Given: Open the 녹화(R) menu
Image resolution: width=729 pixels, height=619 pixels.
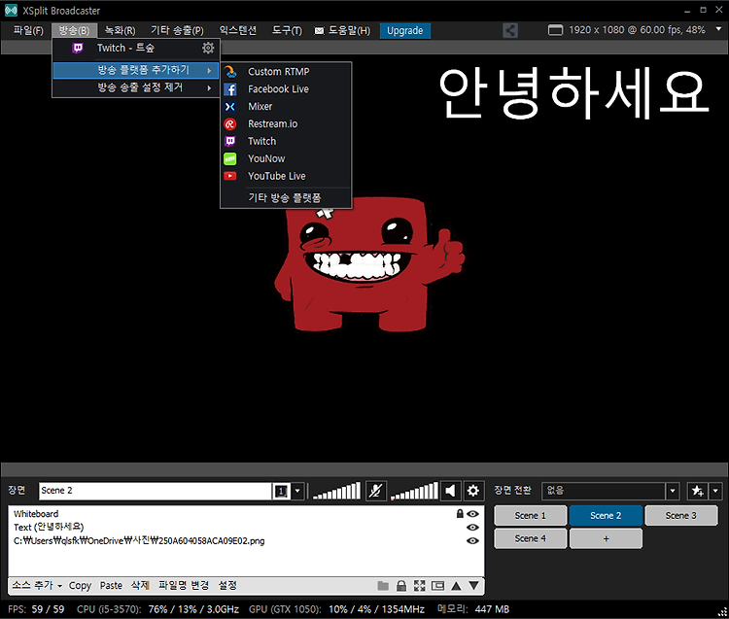Looking at the screenshot, I should click(120, 31).
